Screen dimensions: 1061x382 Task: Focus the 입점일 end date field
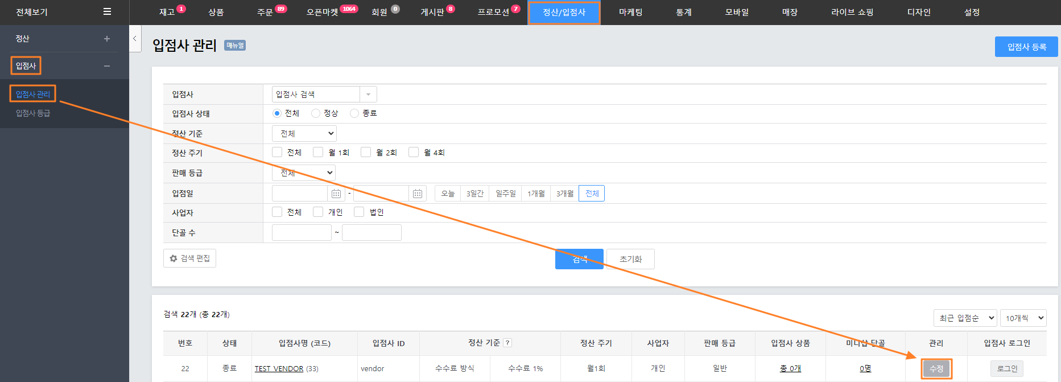pos(381,194)
